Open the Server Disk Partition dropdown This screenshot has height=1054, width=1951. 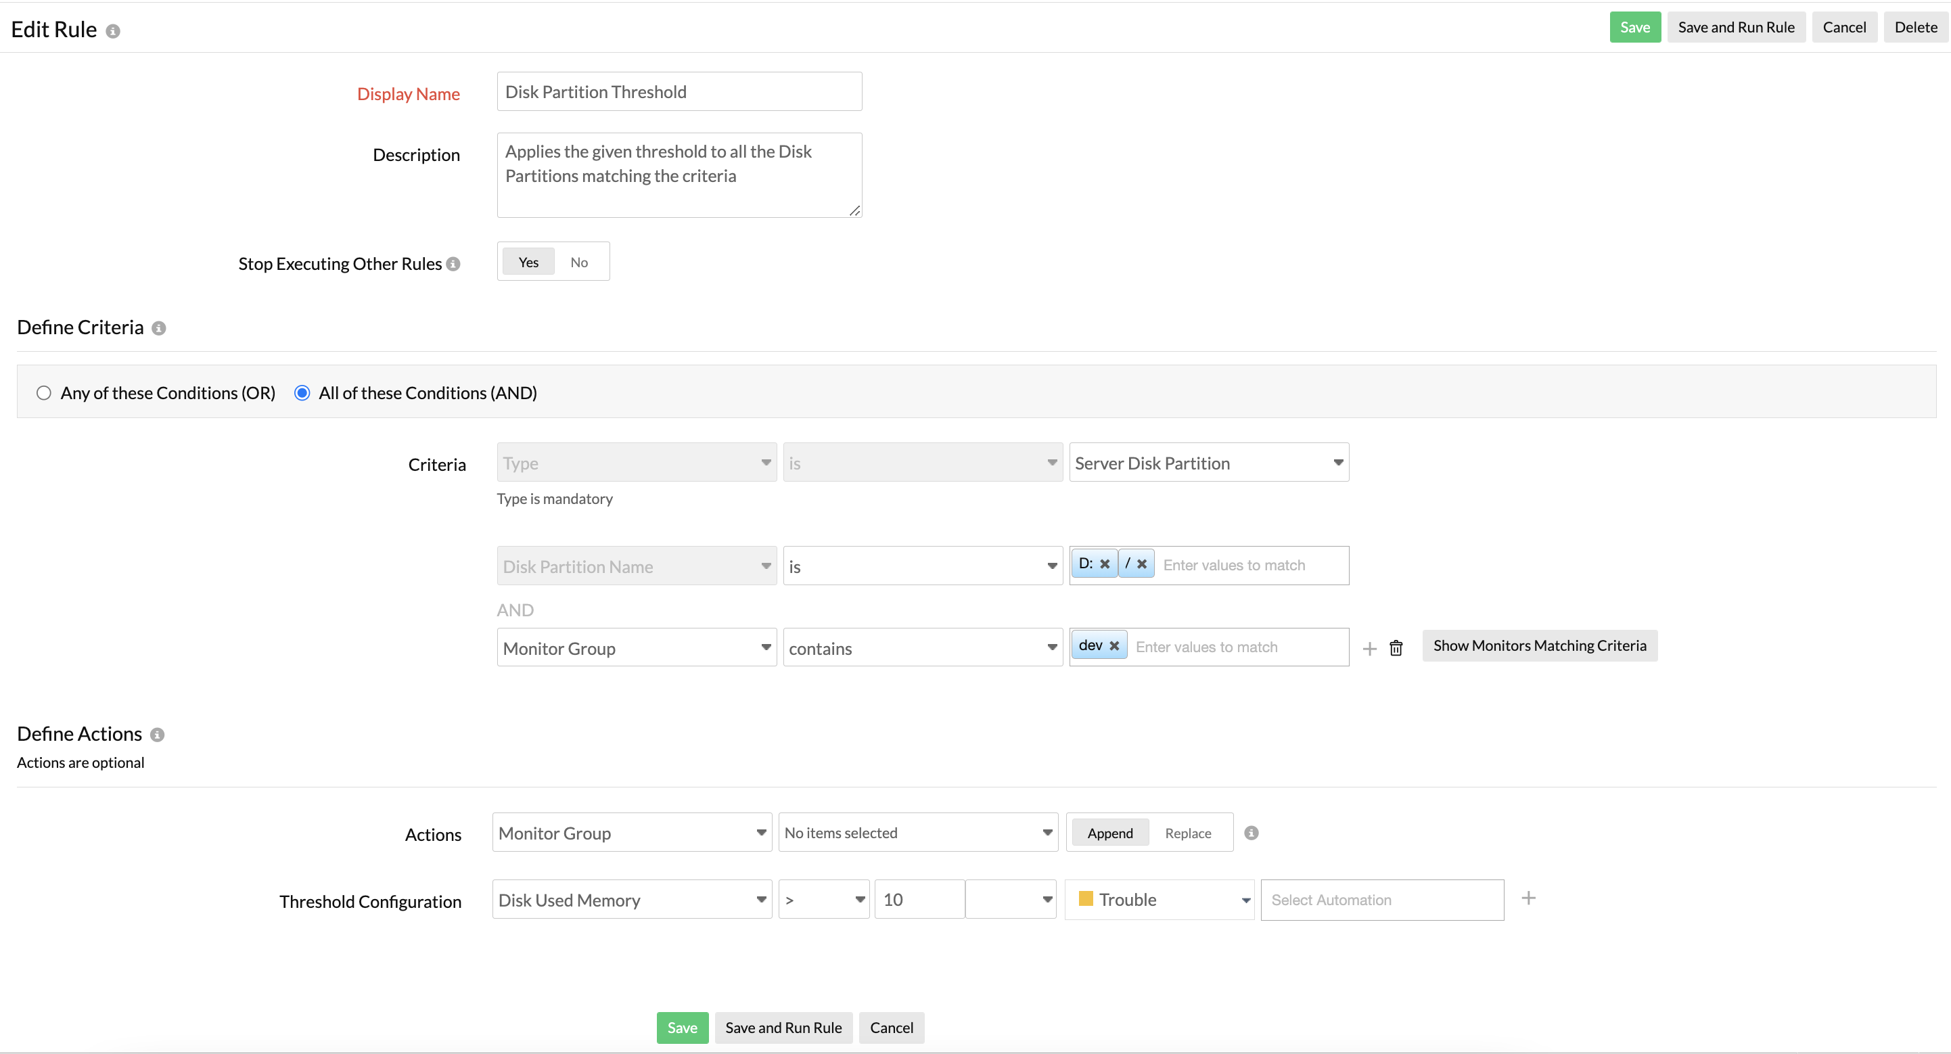tap(1208, 463)
